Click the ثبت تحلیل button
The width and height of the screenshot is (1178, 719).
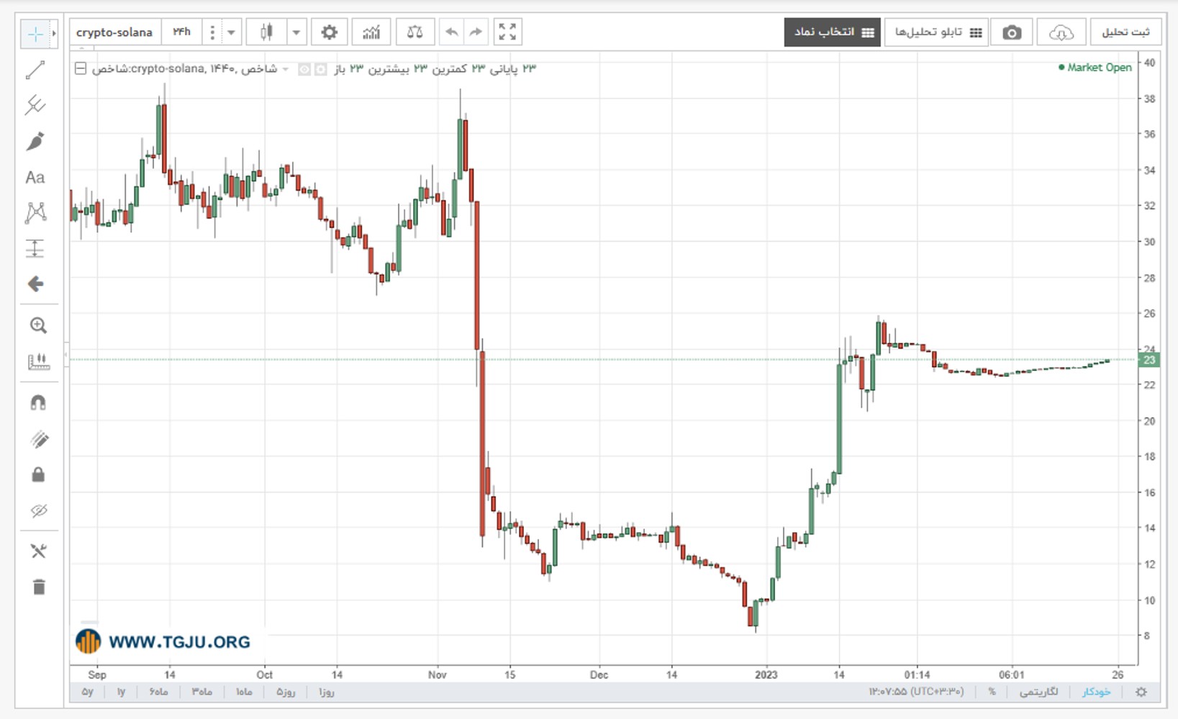[1126, 32]
